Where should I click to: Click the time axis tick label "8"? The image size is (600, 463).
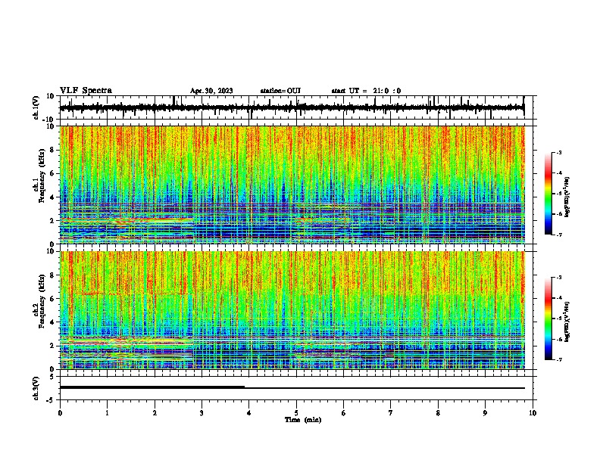pos(438,413)
